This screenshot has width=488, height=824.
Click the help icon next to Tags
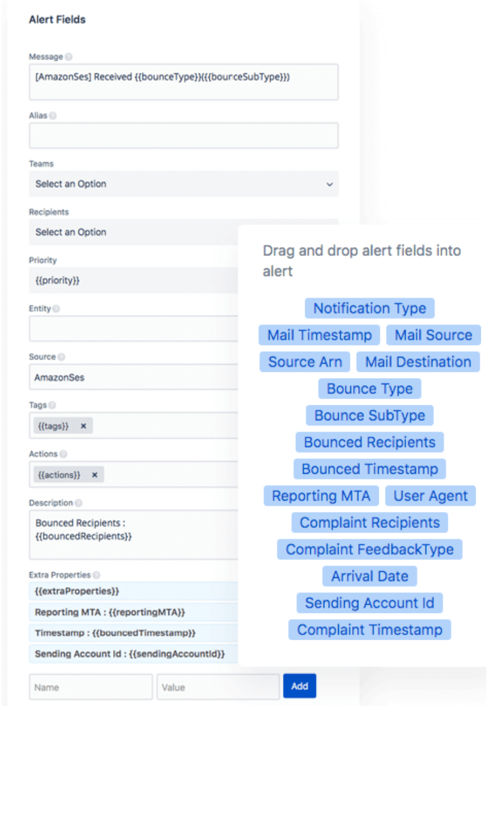pyautogui.click(x=52, y=405)
